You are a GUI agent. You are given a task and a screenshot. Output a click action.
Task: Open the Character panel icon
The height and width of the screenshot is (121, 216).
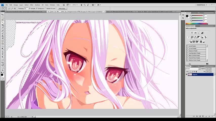(x=183, y=15)
